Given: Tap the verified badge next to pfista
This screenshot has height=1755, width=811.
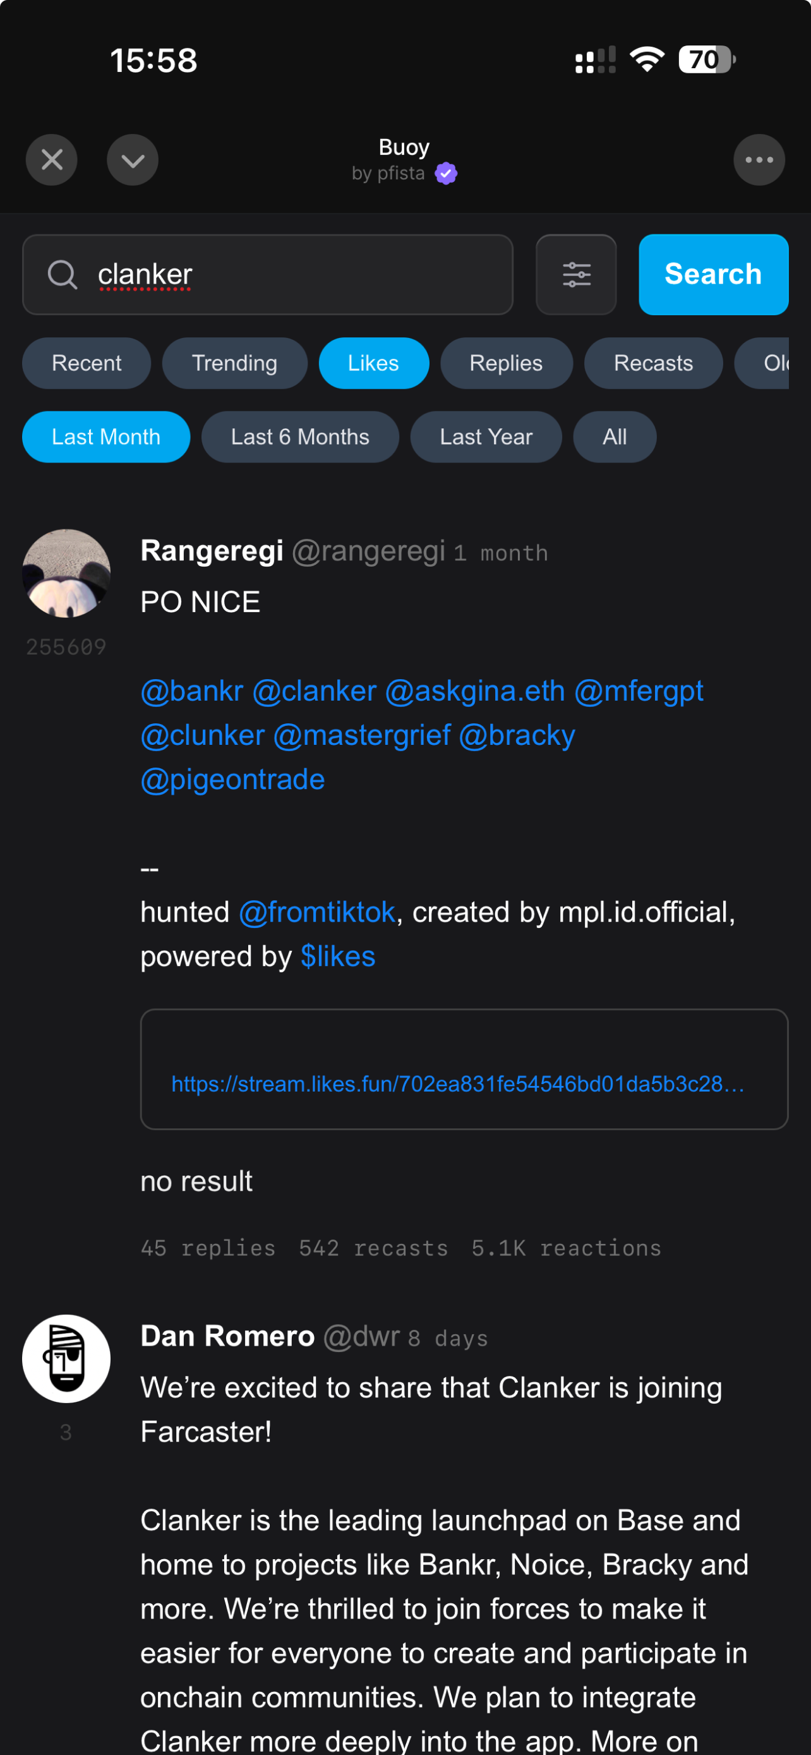Looking at the screenshot, I should tap(446, 174).
